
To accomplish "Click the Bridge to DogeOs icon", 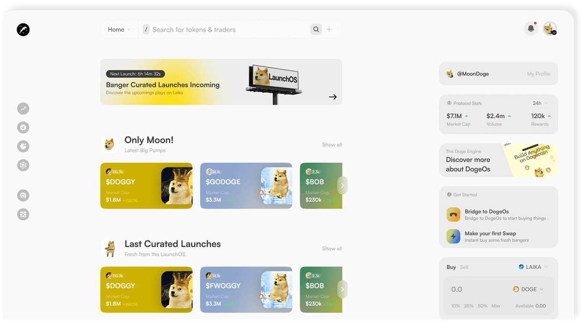I will (454, 215).
